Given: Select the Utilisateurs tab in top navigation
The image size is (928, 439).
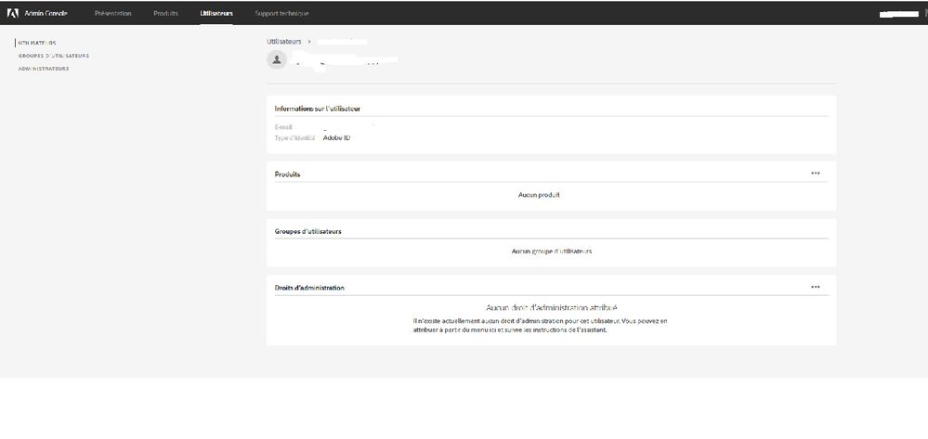Looking at the screenshot, I should [x=216, y=13].
